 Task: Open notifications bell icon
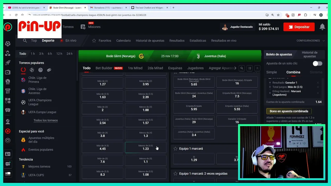(322, 27)
